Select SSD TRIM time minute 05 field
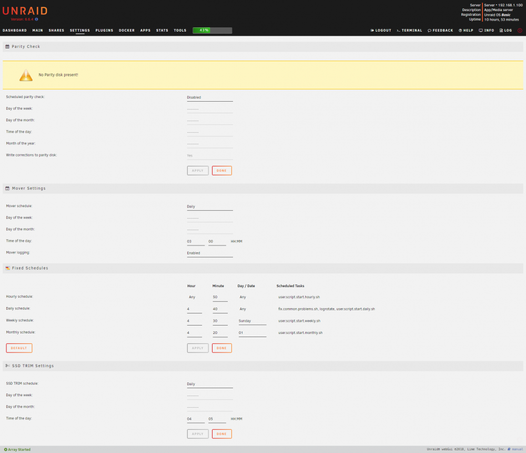The image size is (526, 453). tap(217, 419)
